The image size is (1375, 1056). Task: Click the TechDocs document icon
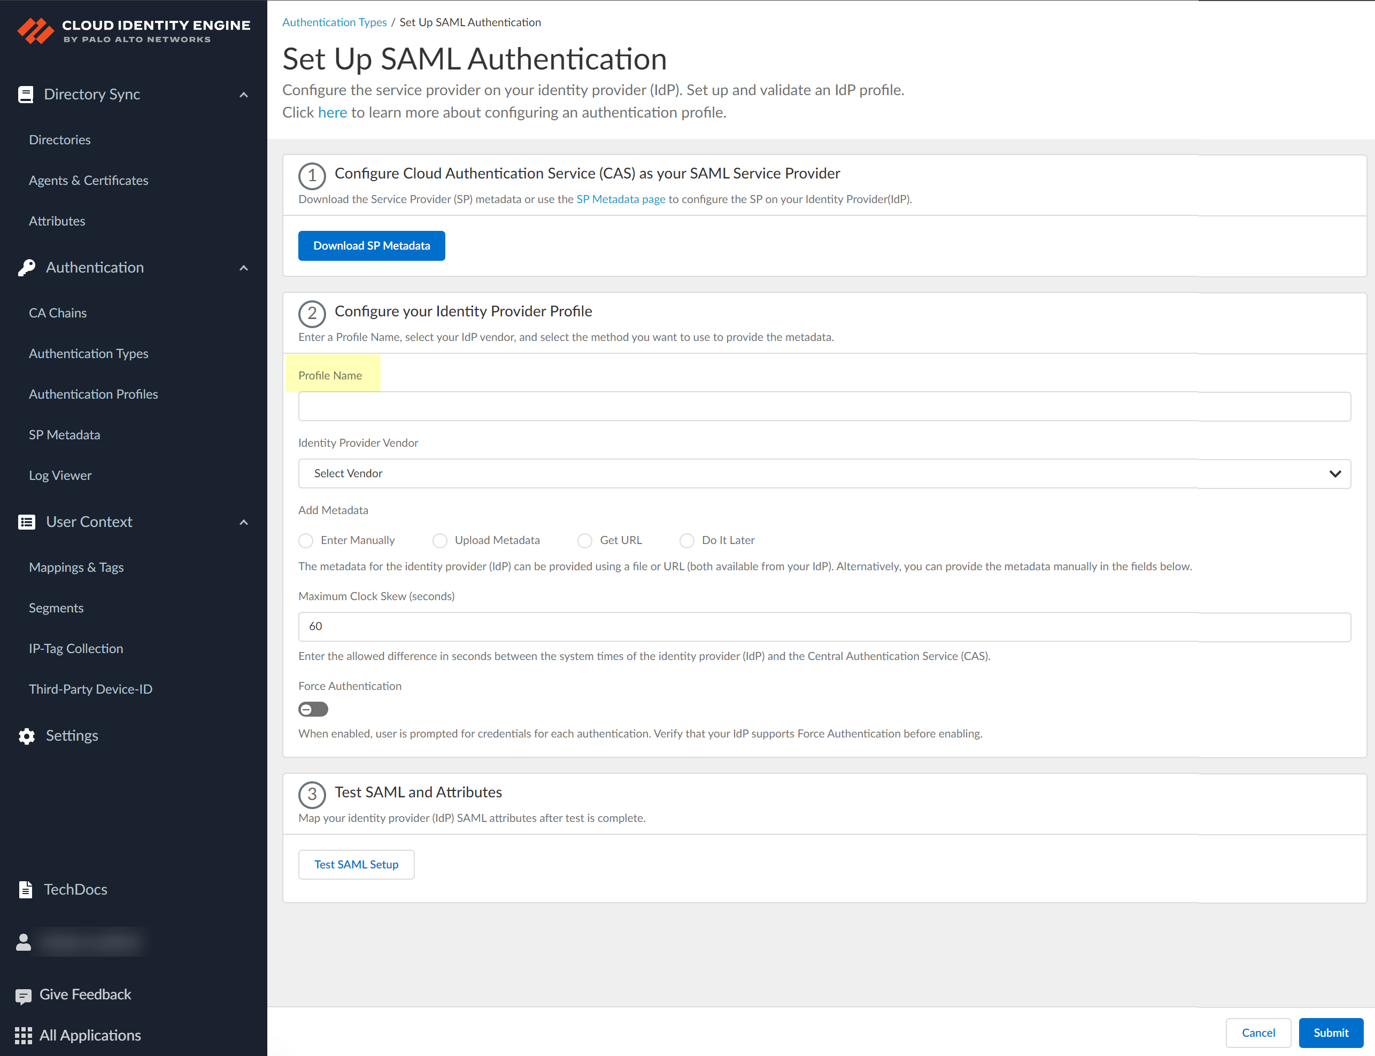25,889
